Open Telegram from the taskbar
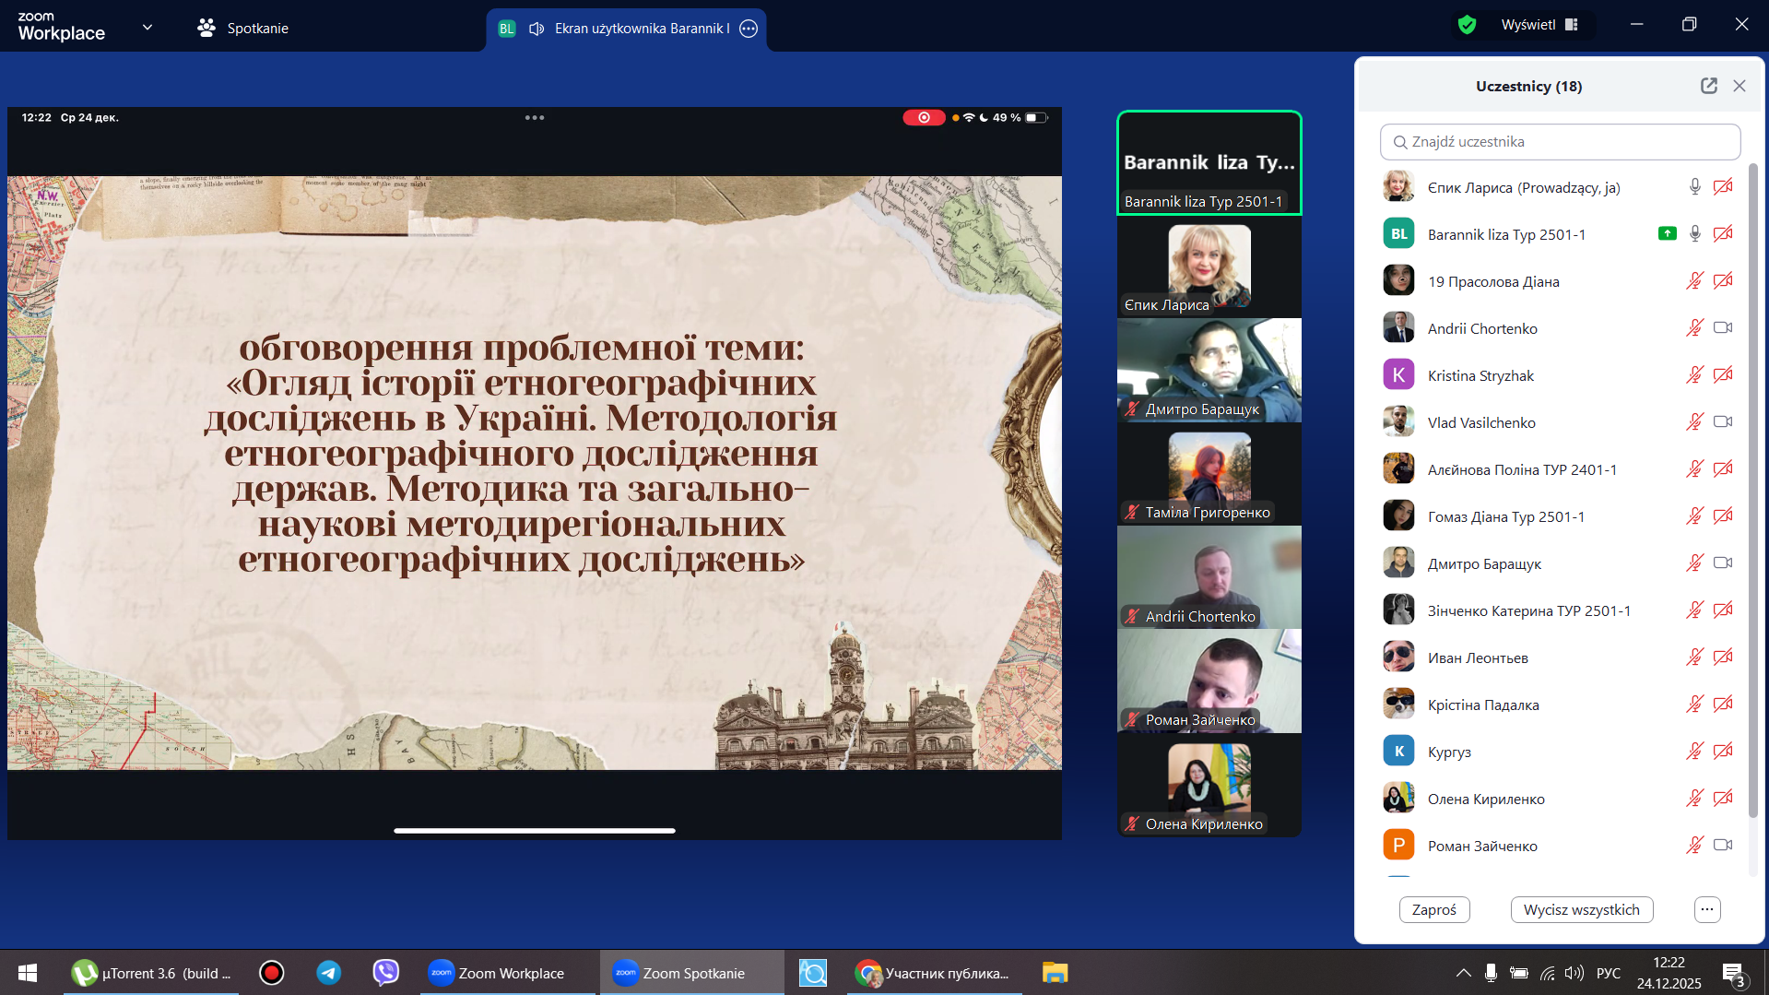The image size is (1769, 995). [x=328, y=973]
